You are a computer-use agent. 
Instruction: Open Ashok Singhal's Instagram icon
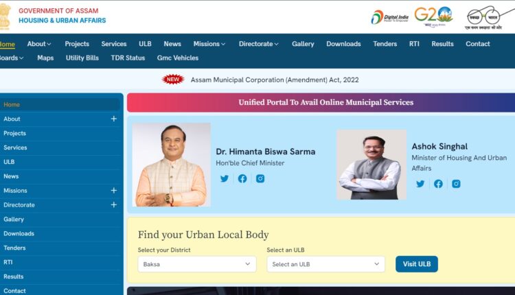point(456,184)
